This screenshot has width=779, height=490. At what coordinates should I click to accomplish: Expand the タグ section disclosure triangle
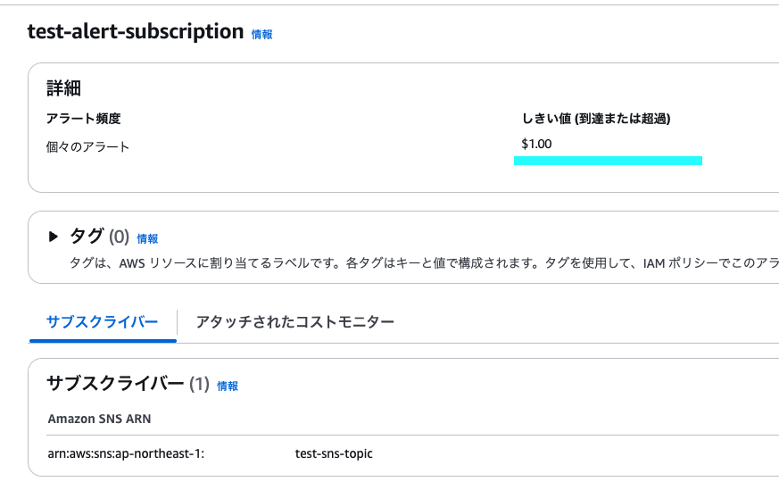(54, 237)
